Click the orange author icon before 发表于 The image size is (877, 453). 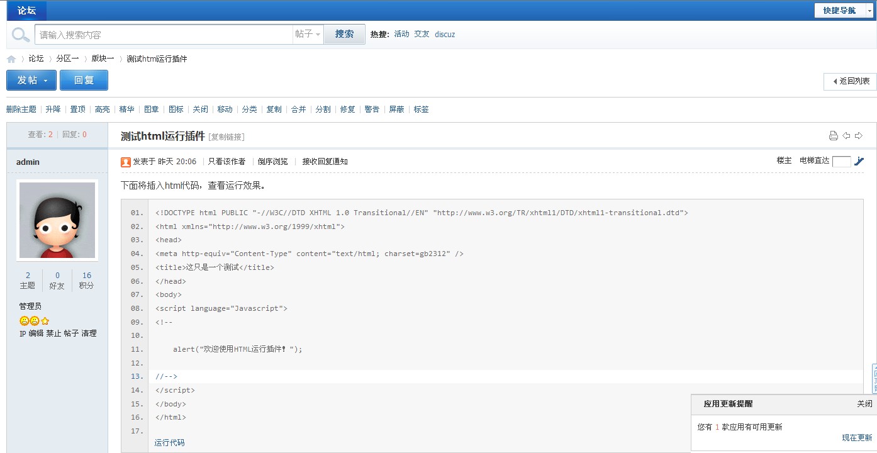coord(126,162)
